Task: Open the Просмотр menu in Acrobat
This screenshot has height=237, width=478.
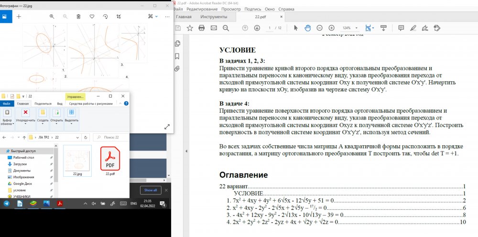Action: [231, 9]
